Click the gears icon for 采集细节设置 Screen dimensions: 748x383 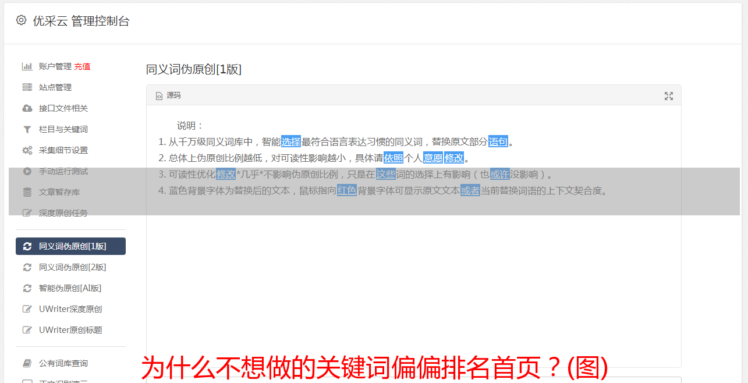[27, 150]
